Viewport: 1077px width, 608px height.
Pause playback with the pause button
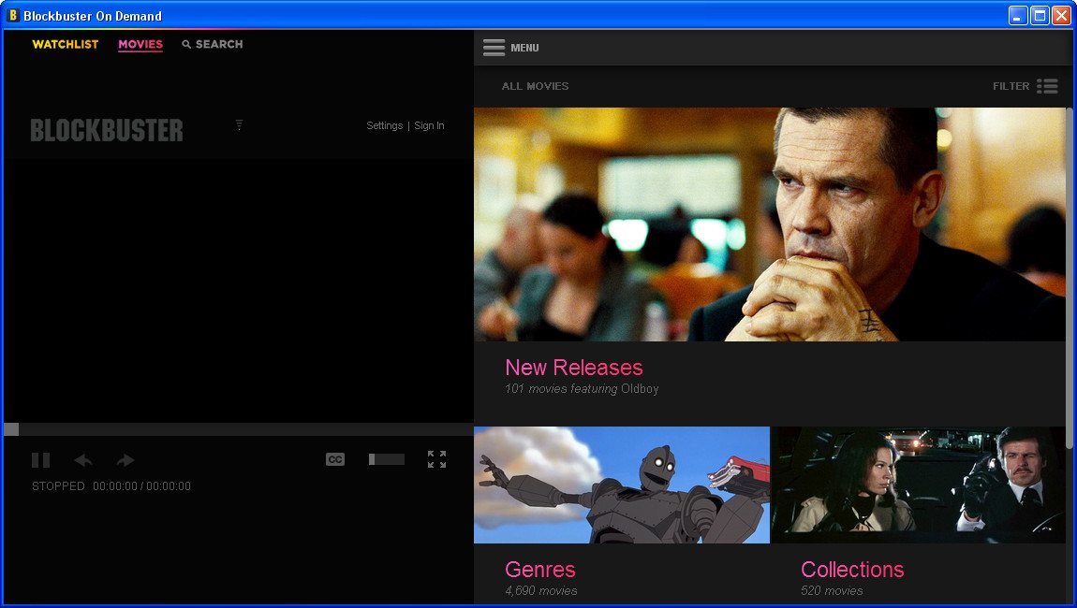tap(40, 460)
